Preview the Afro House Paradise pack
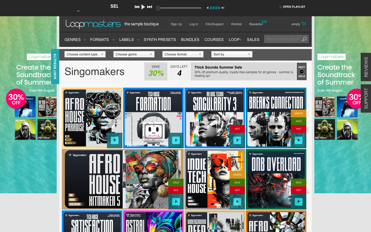Image resolution: width=371 pixels, height=232 pixels. coord(114,140)
